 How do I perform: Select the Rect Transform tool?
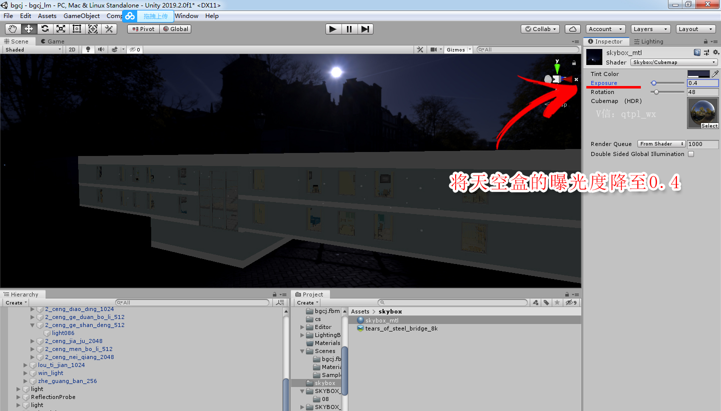pyautogui.click(x=77, y=29)
